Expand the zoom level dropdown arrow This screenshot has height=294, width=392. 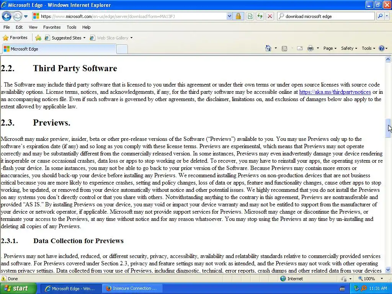pyautogui.click(x=382, y=279)
